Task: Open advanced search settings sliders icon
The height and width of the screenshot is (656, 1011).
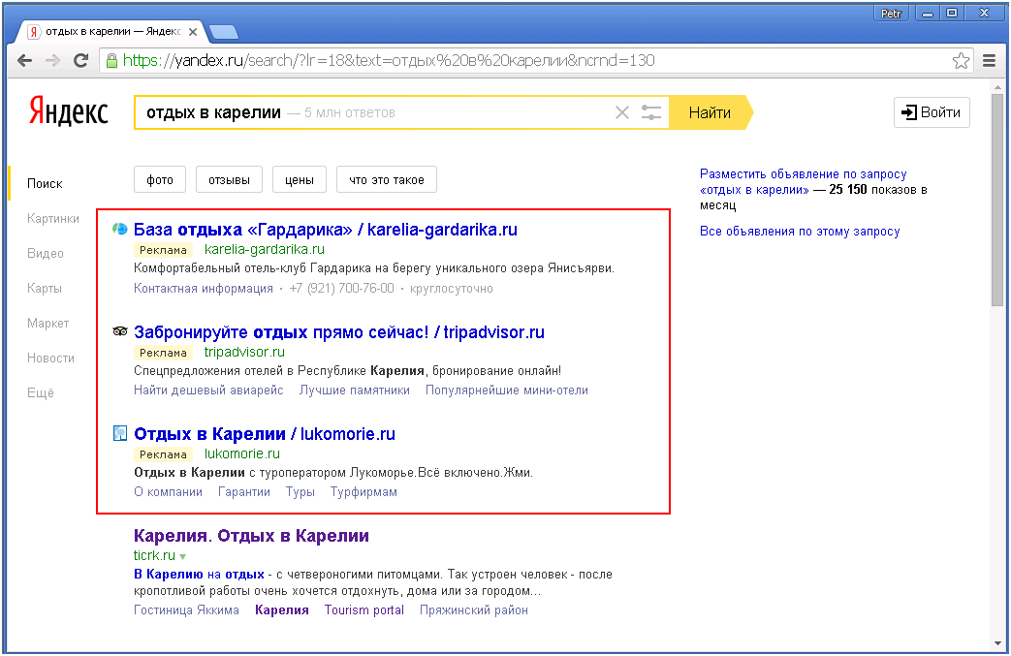Action: click(650, 112)
